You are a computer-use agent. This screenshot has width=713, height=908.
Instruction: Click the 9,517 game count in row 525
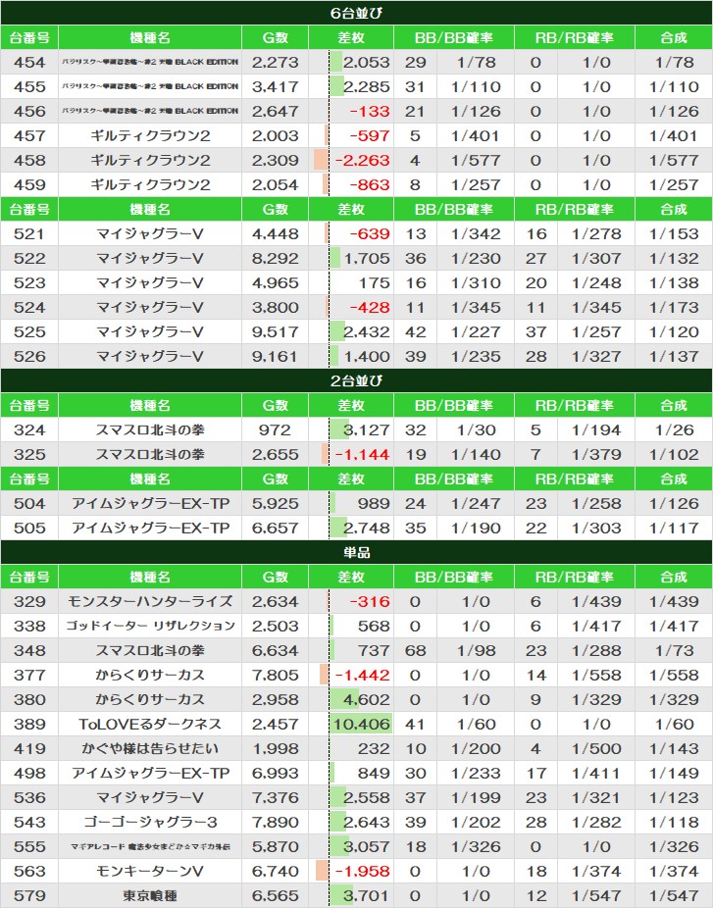click(x=276, y=331)
